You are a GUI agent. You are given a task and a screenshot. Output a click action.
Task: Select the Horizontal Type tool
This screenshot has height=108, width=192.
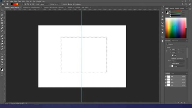(2, 52)
